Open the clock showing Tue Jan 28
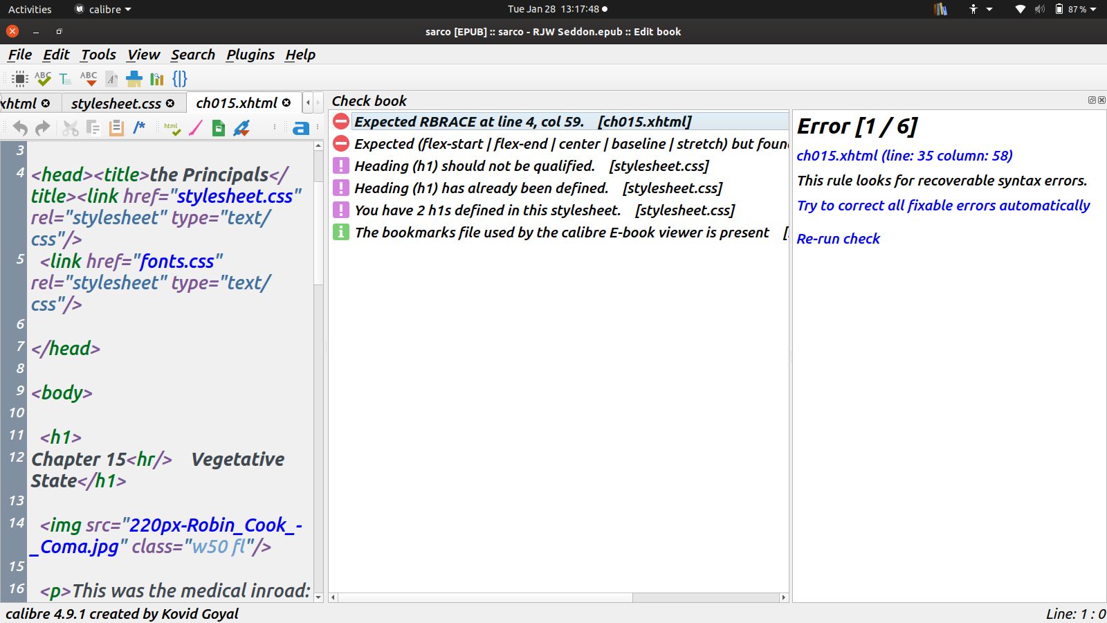This screenshot has width=1107, height=623. pos(558,9)
